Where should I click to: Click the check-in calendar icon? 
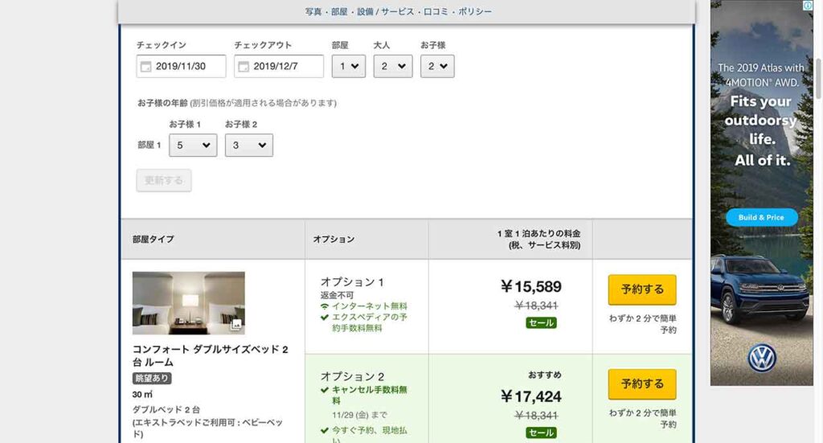[145, 67]
